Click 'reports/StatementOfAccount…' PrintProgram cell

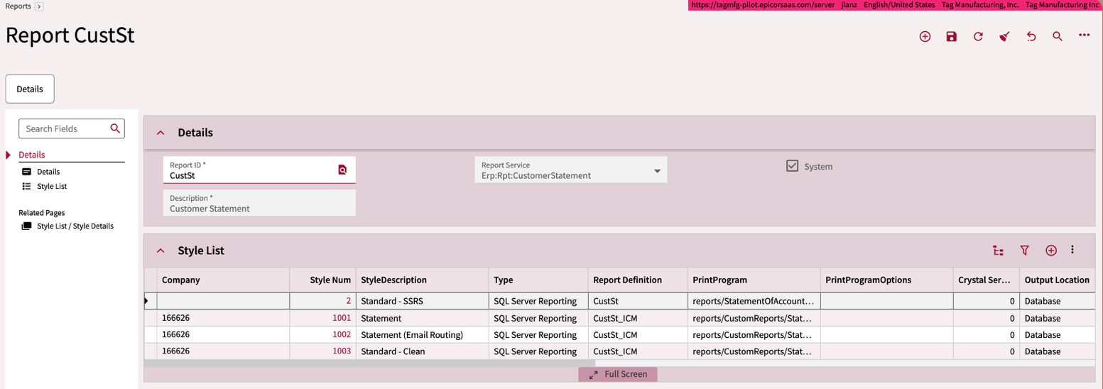(x=754, y=301)
